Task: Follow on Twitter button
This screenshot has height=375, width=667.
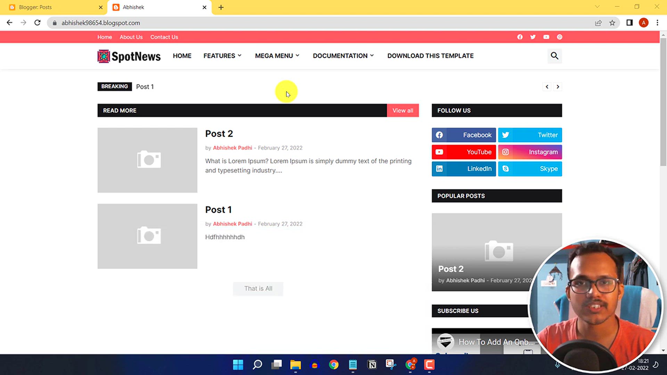Action: click(x=530, y=135)
